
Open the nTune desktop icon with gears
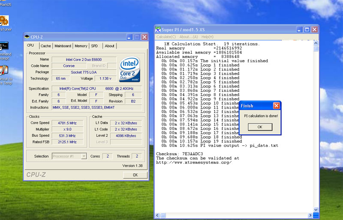[4, 21]
